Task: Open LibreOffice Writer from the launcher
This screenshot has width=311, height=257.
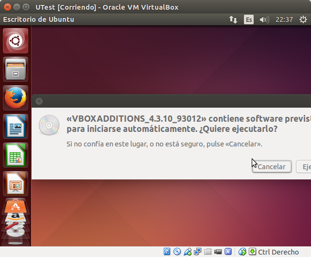Action: pyautogui.click(x=16, y=127)
